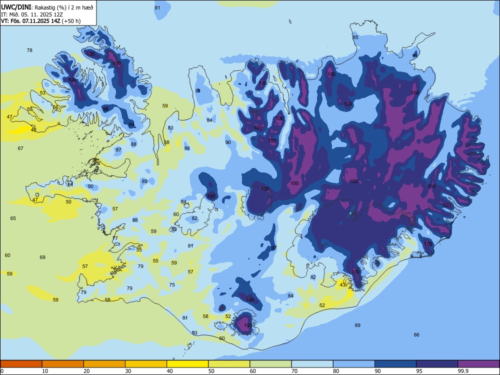Image resolution: width=500 pixels, height=375 pixels.
Task: Click the '69' value over the ocean
Action: [x=42, y=257]
